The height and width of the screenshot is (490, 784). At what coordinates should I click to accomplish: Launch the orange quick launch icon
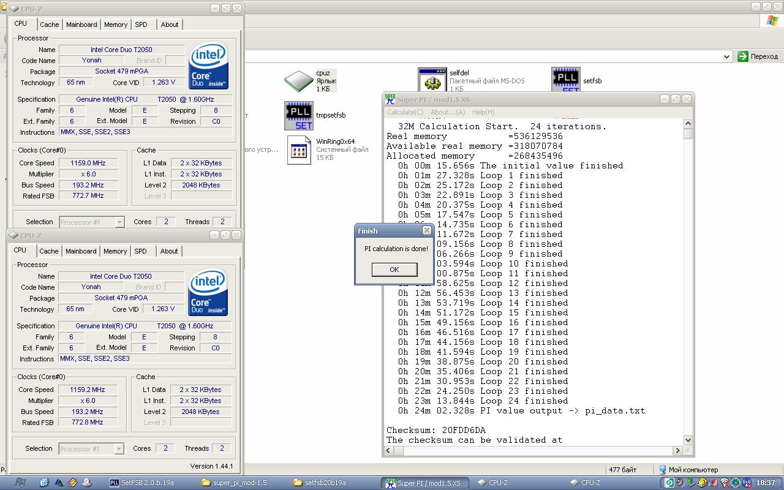[x=73, y=483]
